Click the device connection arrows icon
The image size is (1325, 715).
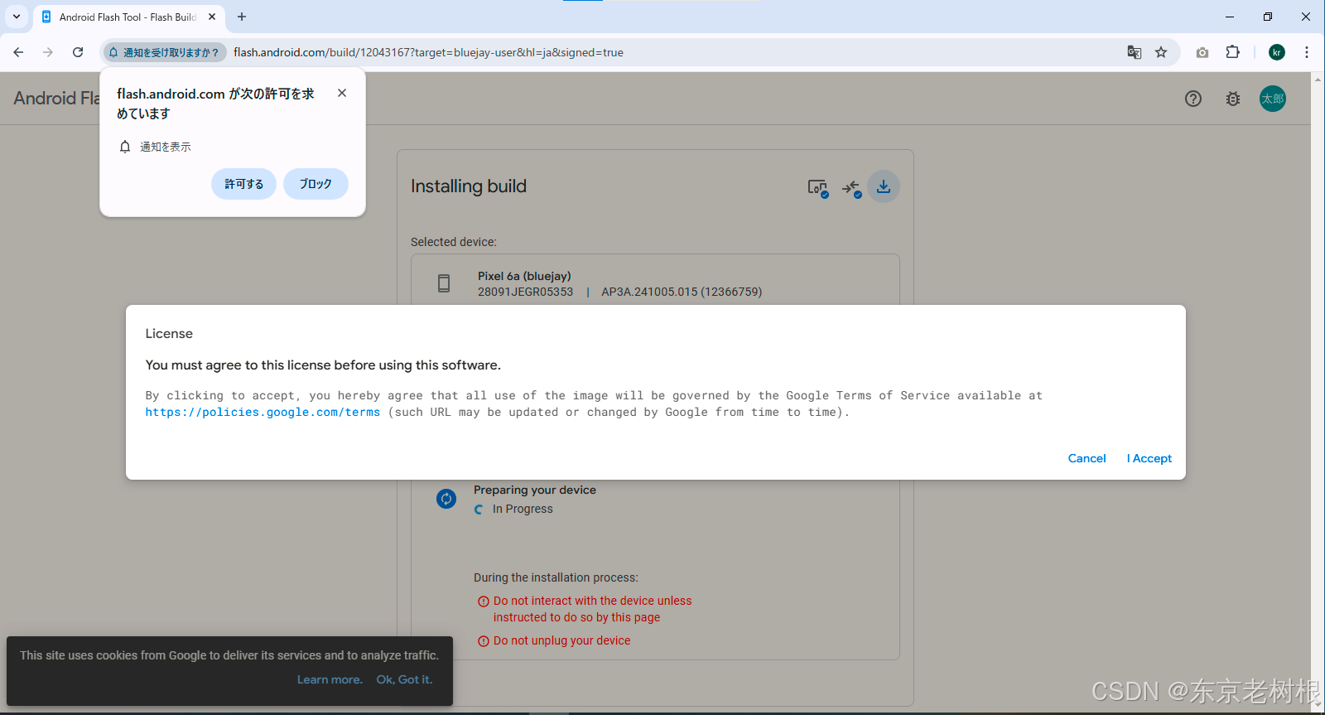pos(851,187)
